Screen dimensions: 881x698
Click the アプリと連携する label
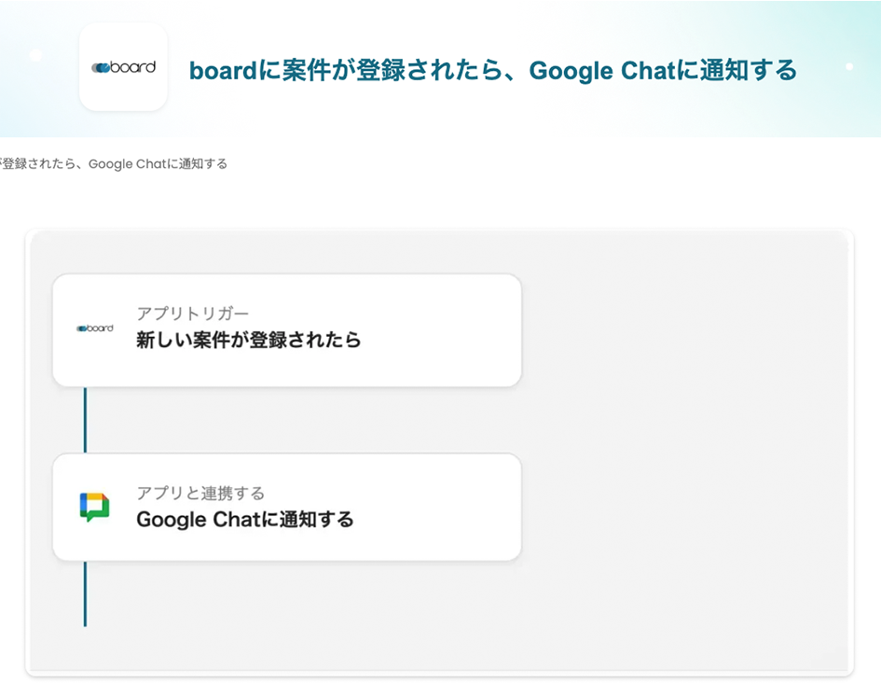pos(200,494)
